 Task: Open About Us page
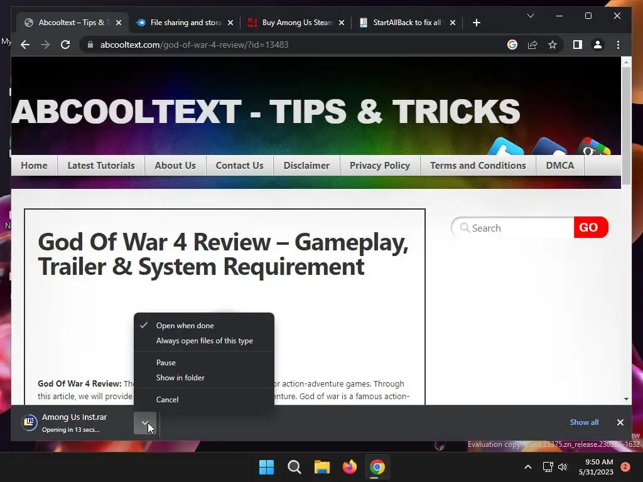point(175,166)
